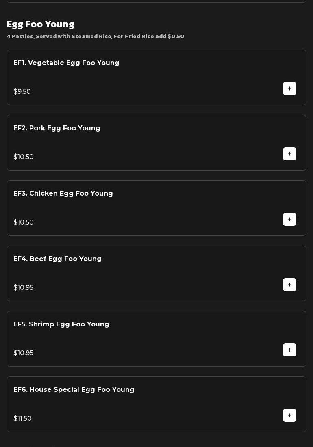
Task: Click the $10.95 price on Shrimp card
Action: pos(24,353)
